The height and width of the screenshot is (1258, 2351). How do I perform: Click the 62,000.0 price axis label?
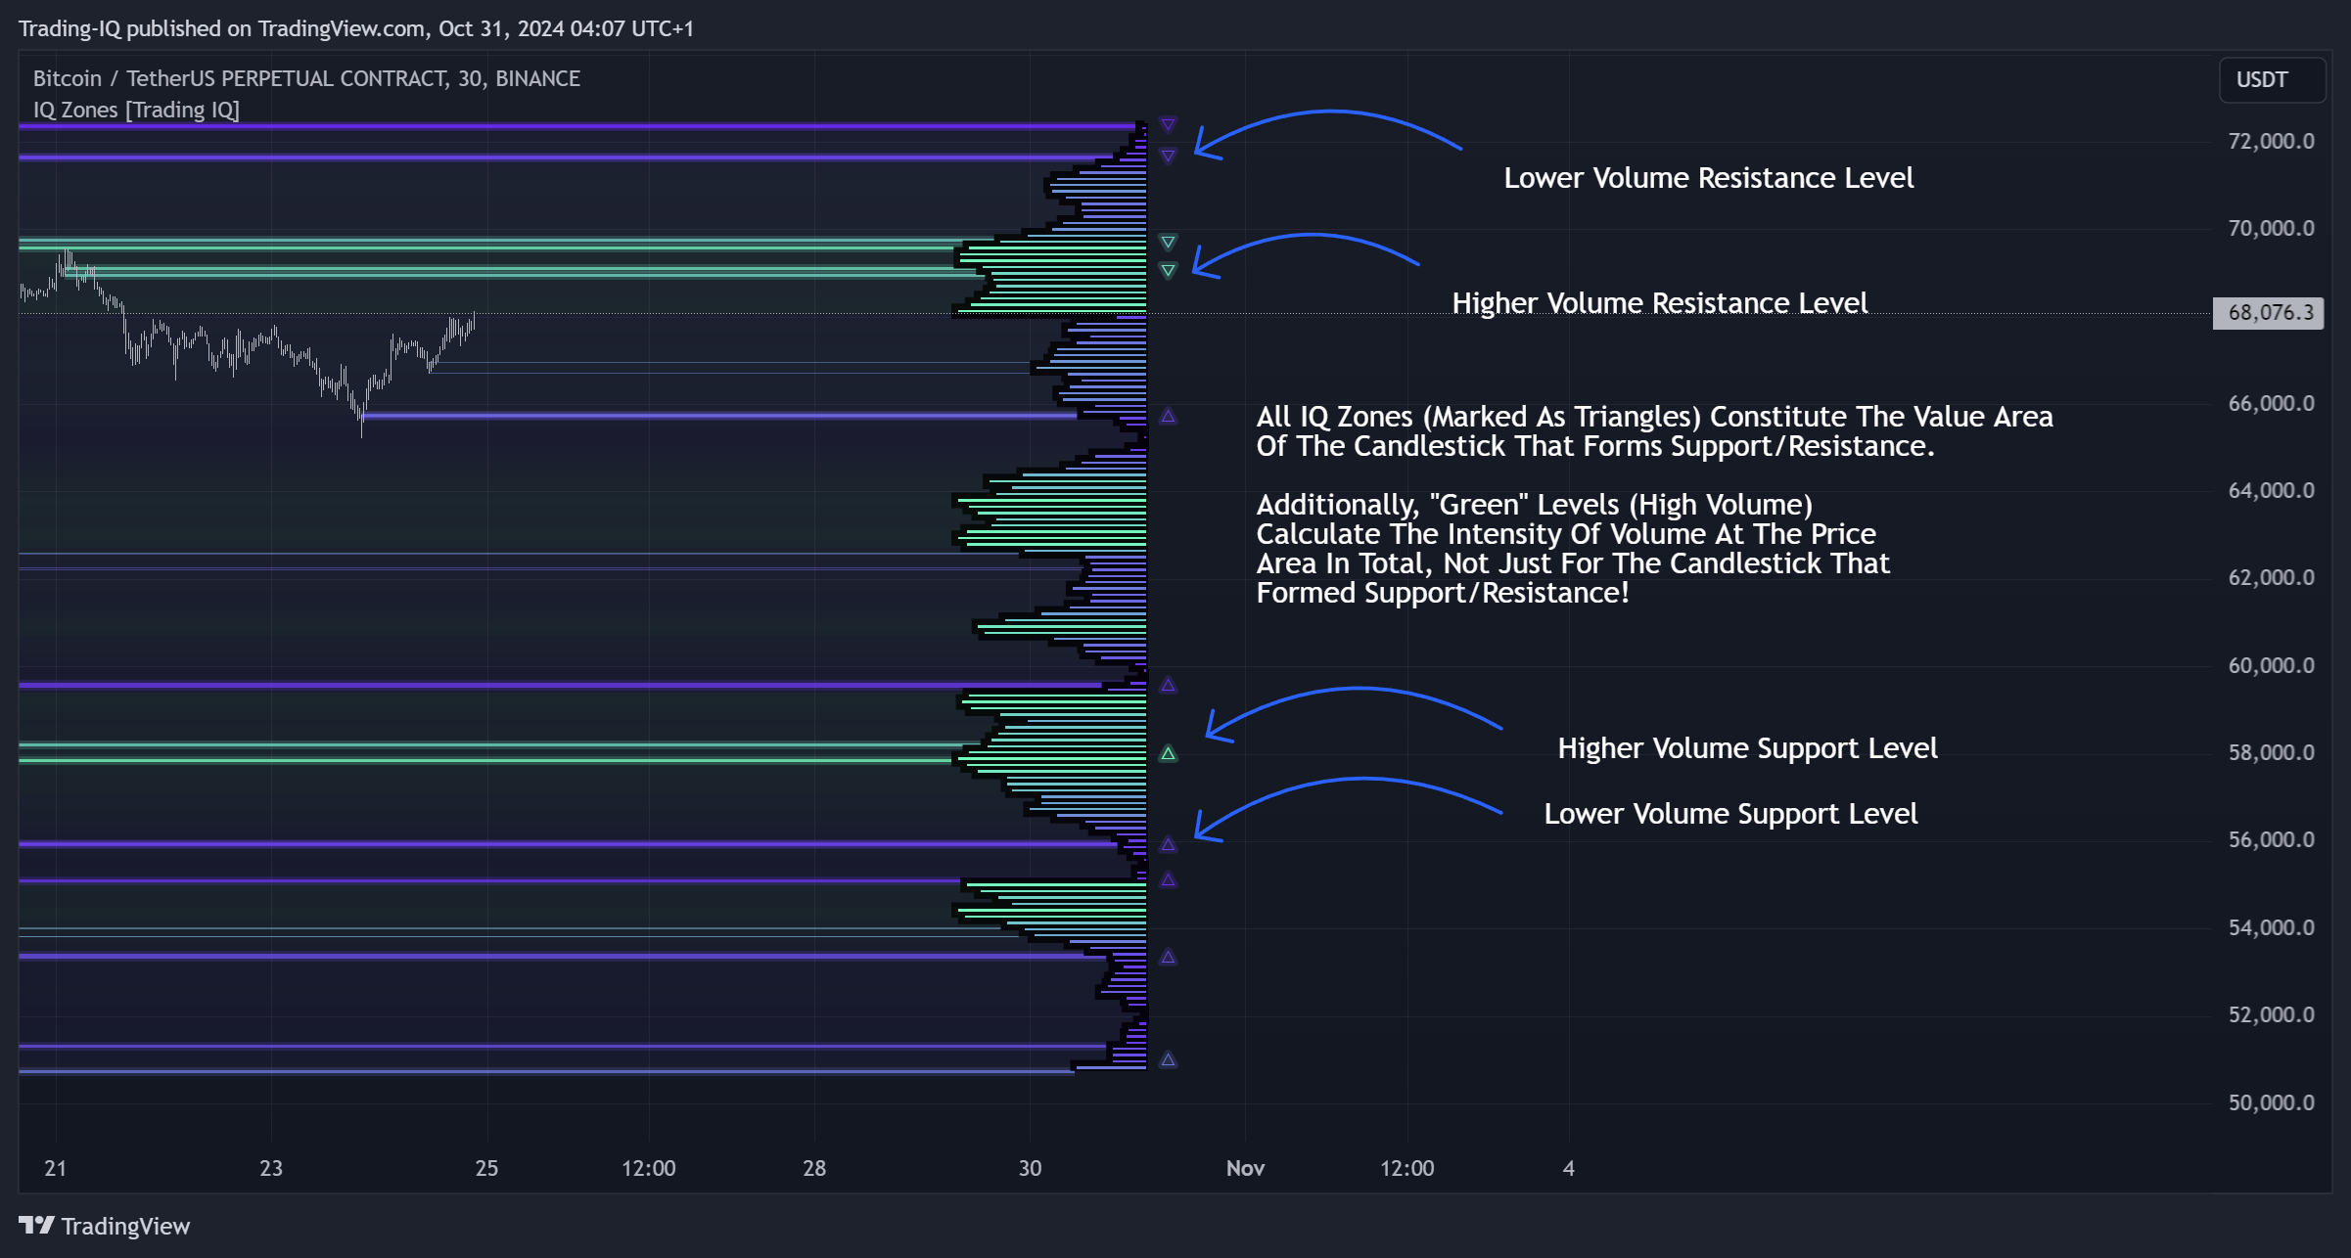(x=2271, y=577)
